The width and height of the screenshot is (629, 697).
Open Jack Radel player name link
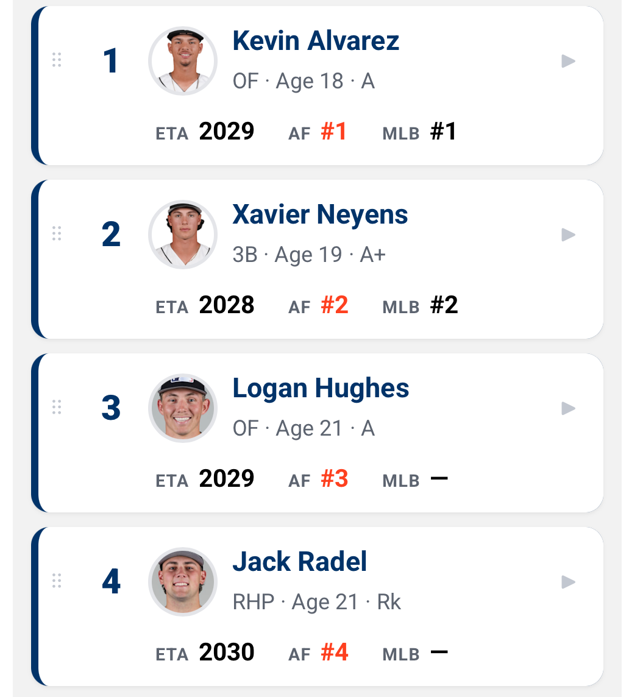[x=300, y=561]
